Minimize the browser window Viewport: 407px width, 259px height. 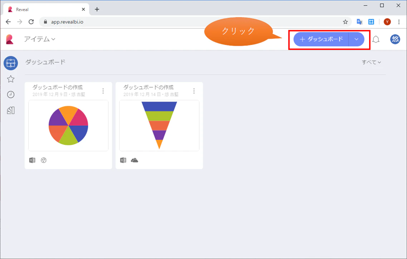click(366, 5)
